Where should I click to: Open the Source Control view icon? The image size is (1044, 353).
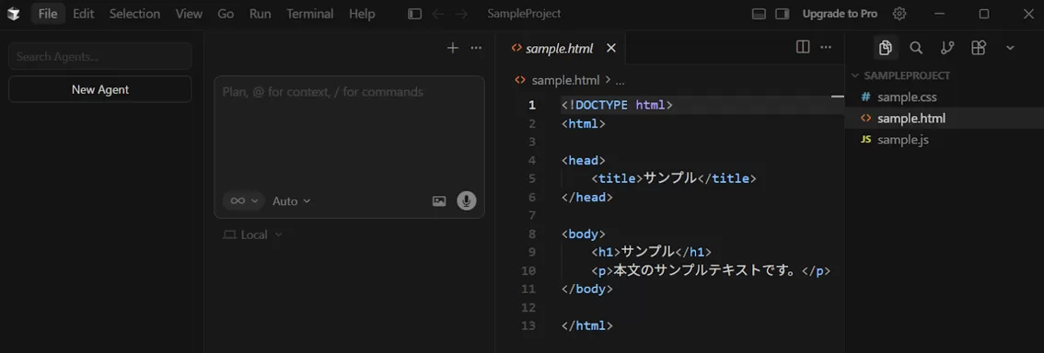946,48
